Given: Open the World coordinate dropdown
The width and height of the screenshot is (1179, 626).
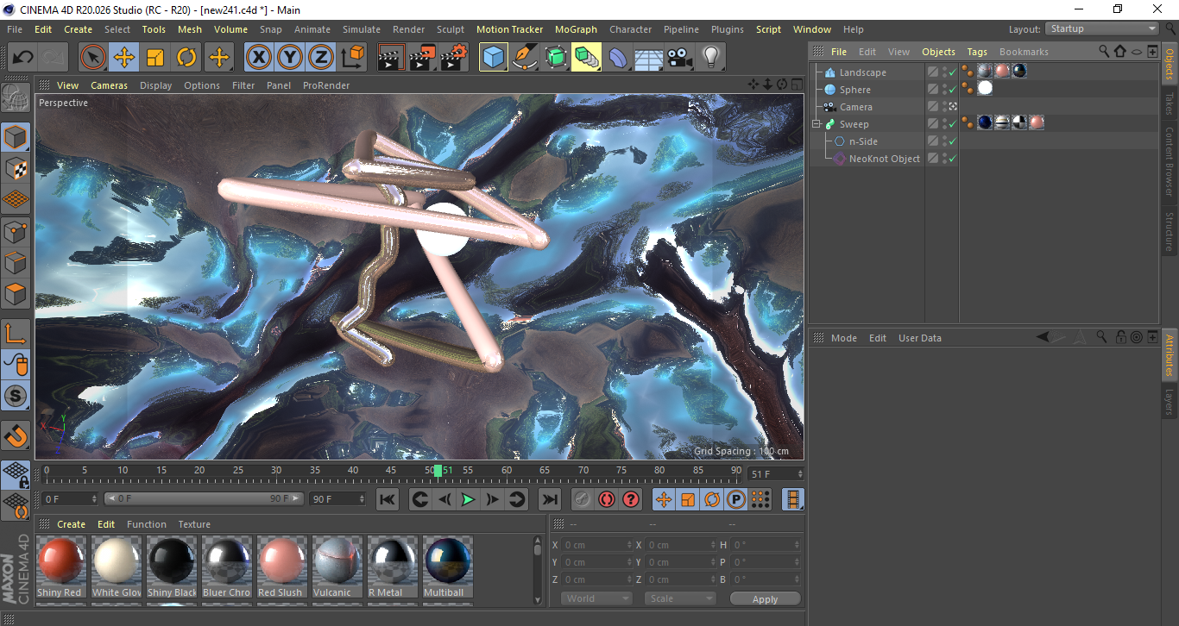Looking at the screenshot, I should pos(597,598).
